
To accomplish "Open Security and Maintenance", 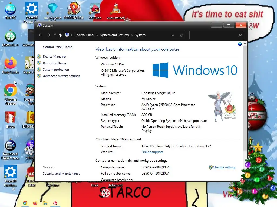I will (x=61, y=174).
